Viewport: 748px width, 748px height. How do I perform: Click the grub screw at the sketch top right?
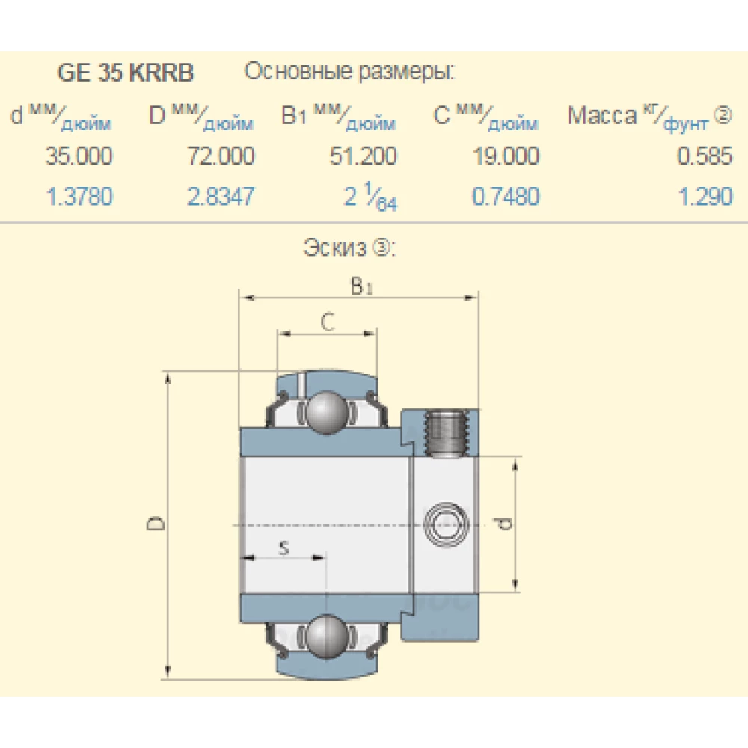(x=447, y=432)
